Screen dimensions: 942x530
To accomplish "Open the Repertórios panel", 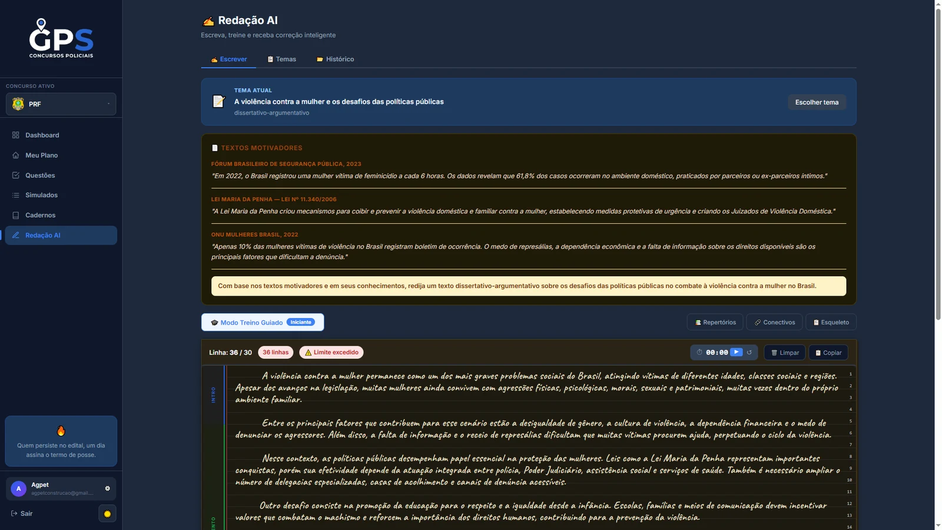I will click(x=715, y=323).
